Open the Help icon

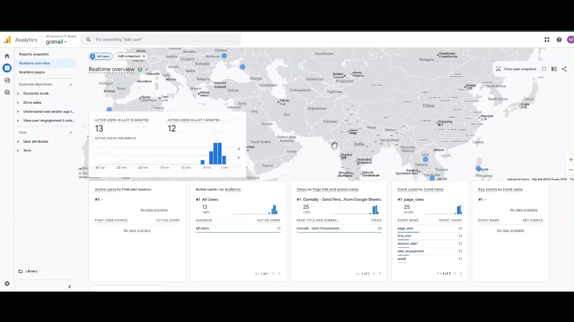coord(559,40)
